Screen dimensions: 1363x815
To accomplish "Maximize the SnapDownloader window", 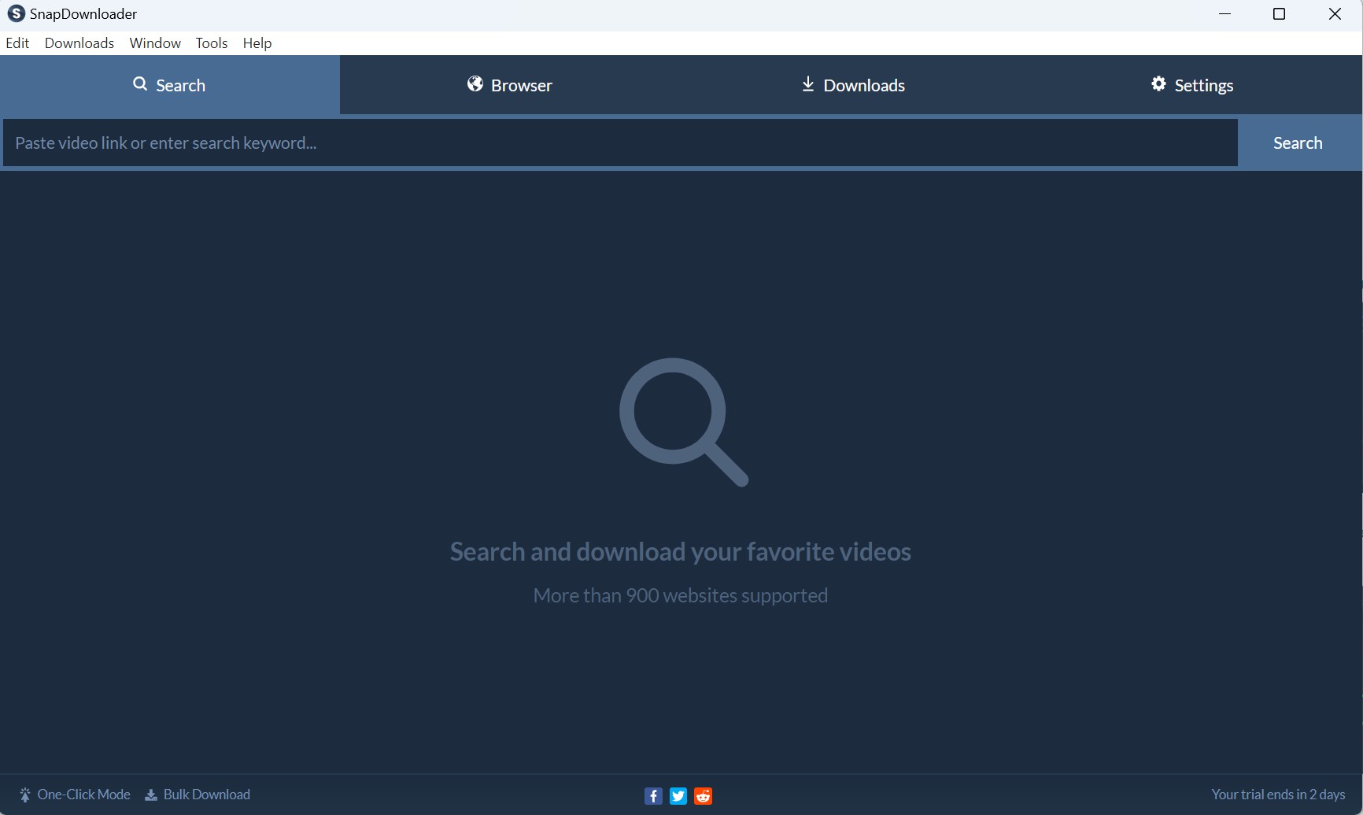I will (1280, 14).
